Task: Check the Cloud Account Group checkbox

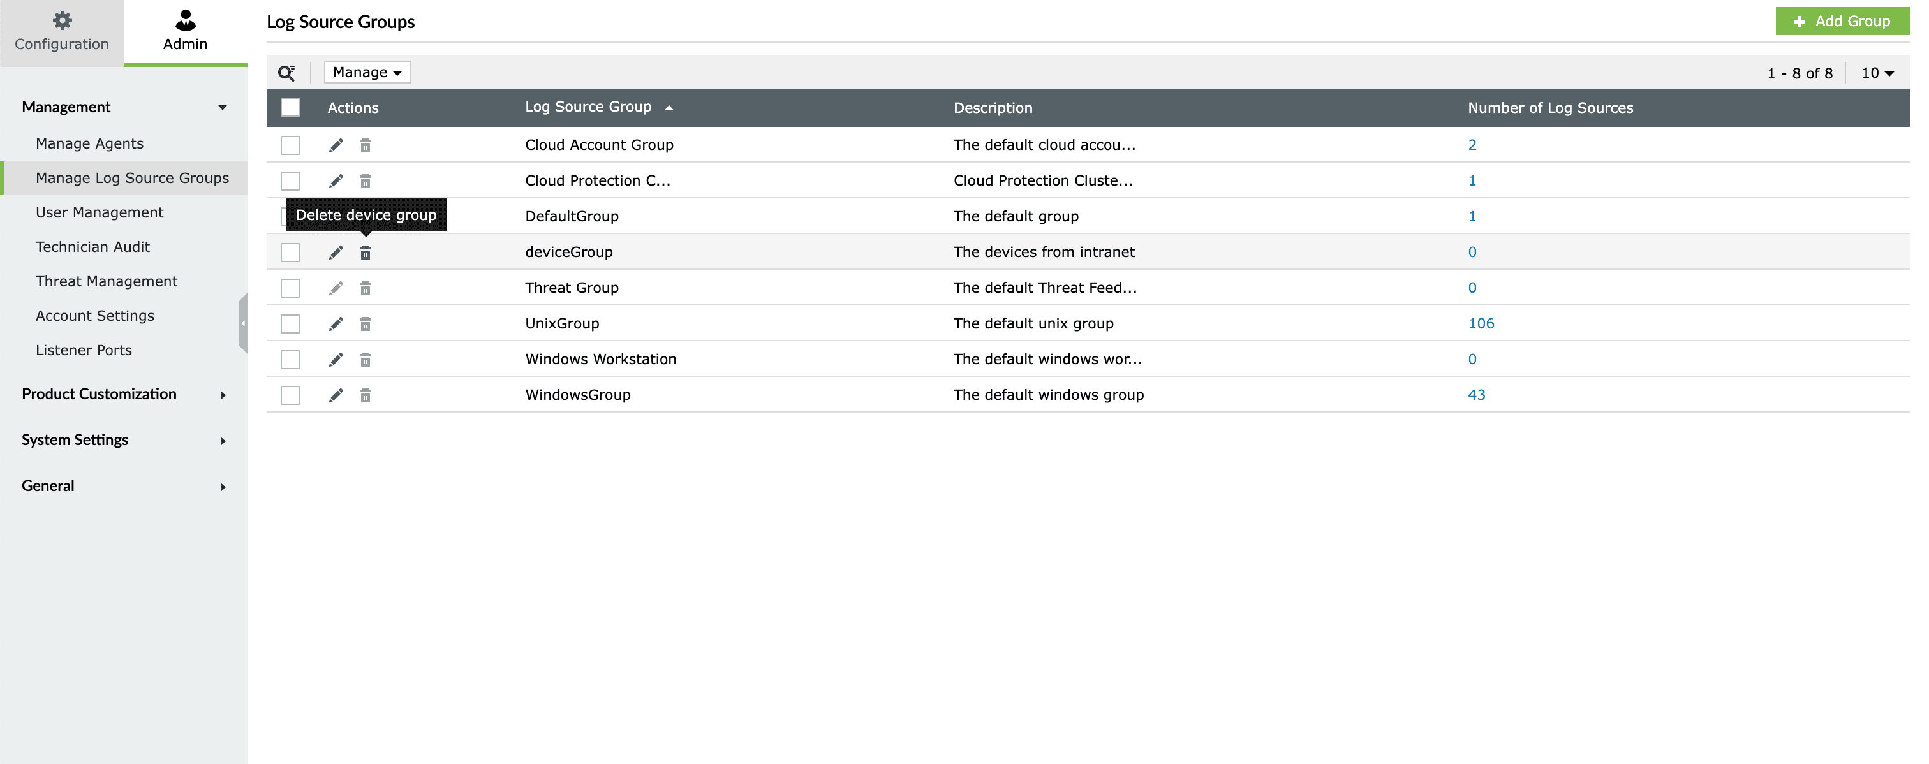Action: pos(290,145)
